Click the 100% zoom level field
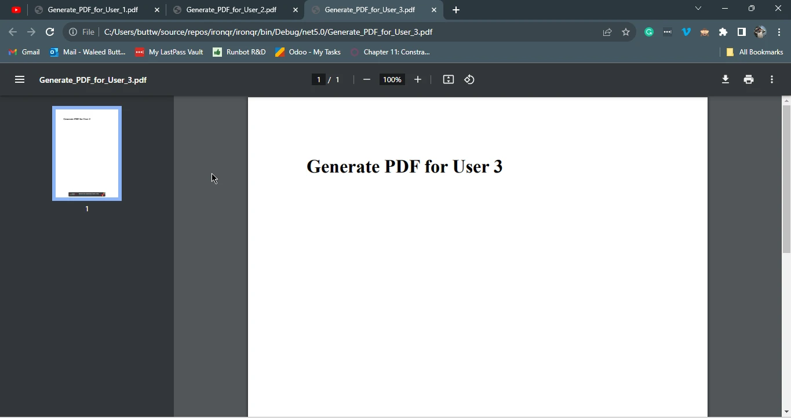The width and height of the screenshot is (791, 418). pyautogui.click(x=392, y=80)
